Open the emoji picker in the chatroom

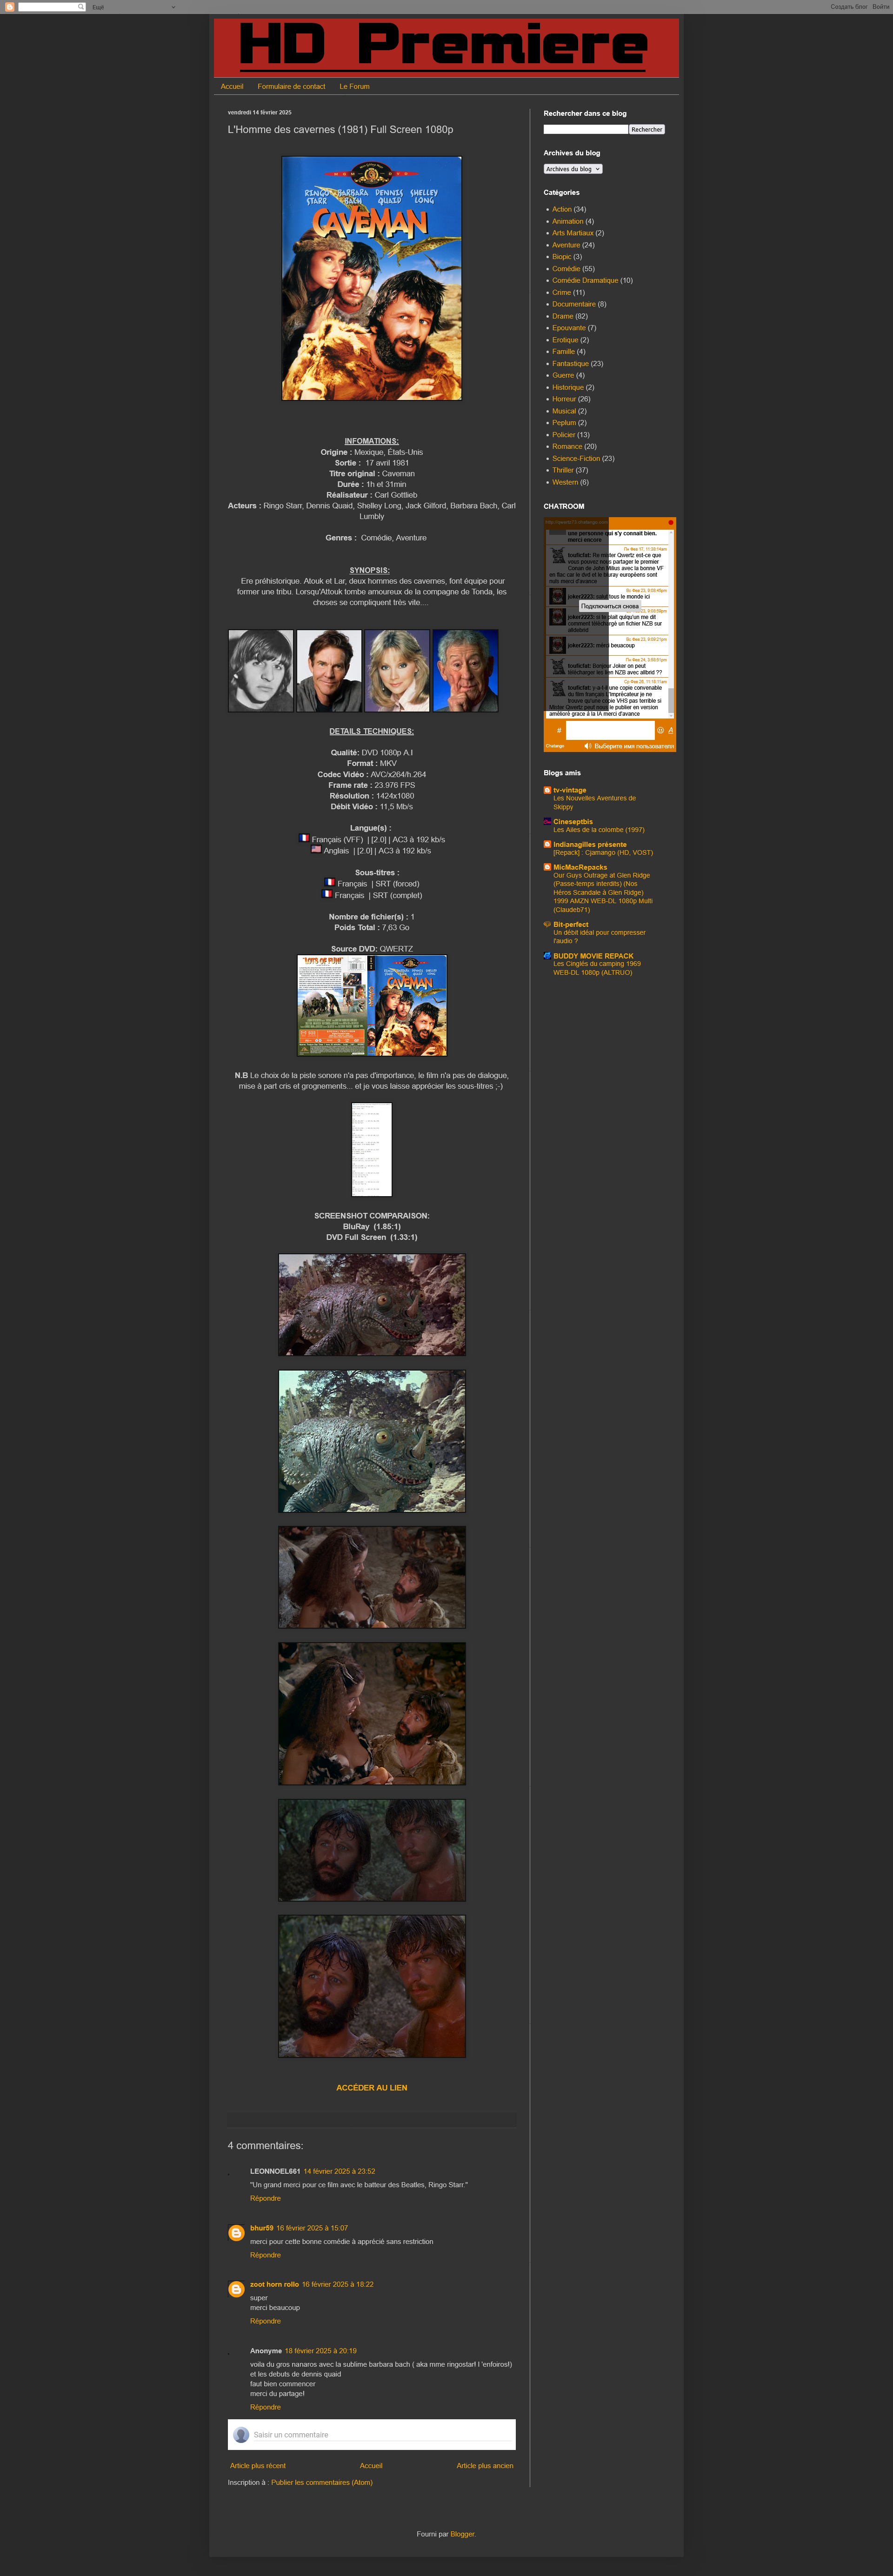[x=660, y=730]
